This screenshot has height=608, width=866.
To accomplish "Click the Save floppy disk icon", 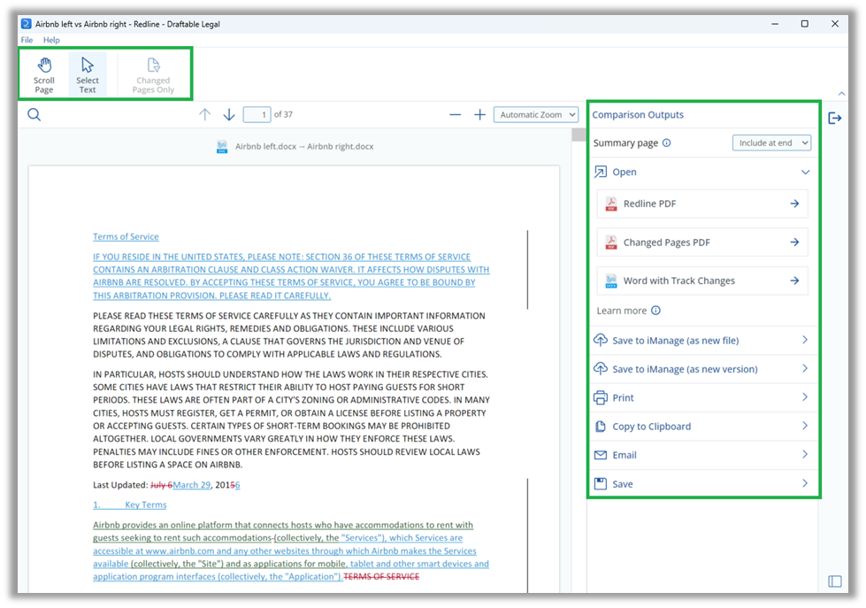I will click(x=601, y=484).
